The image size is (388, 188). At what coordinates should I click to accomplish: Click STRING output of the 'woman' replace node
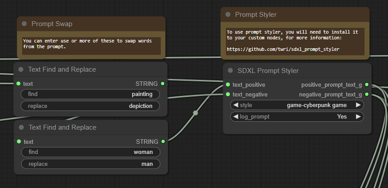pyautogui.click(x=163, y=142)
